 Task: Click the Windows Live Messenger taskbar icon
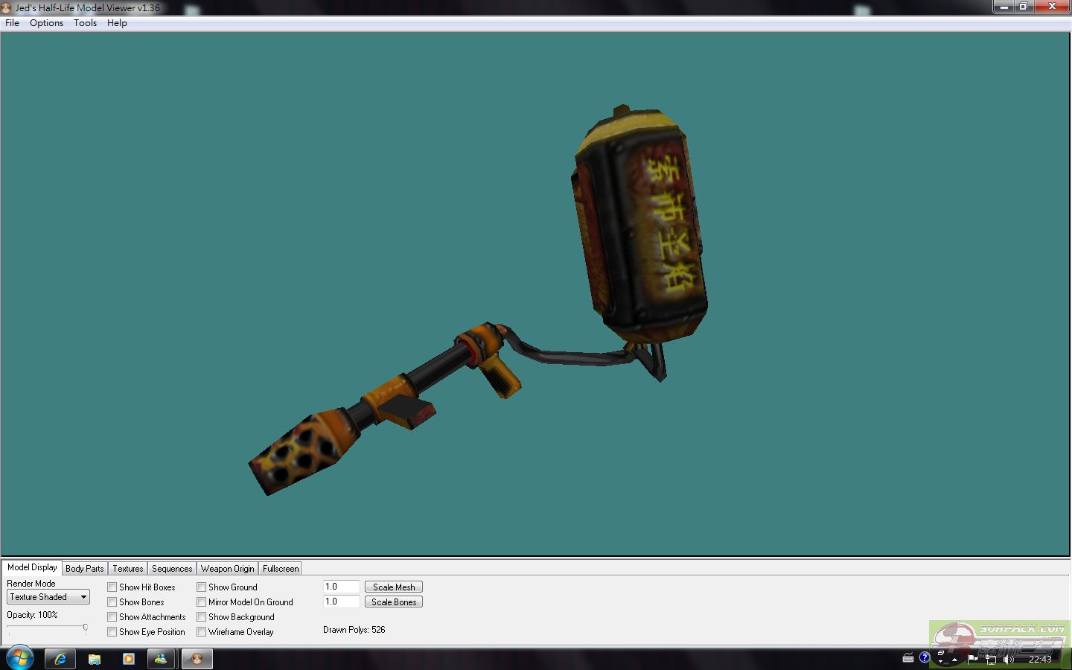coord(161,659)
